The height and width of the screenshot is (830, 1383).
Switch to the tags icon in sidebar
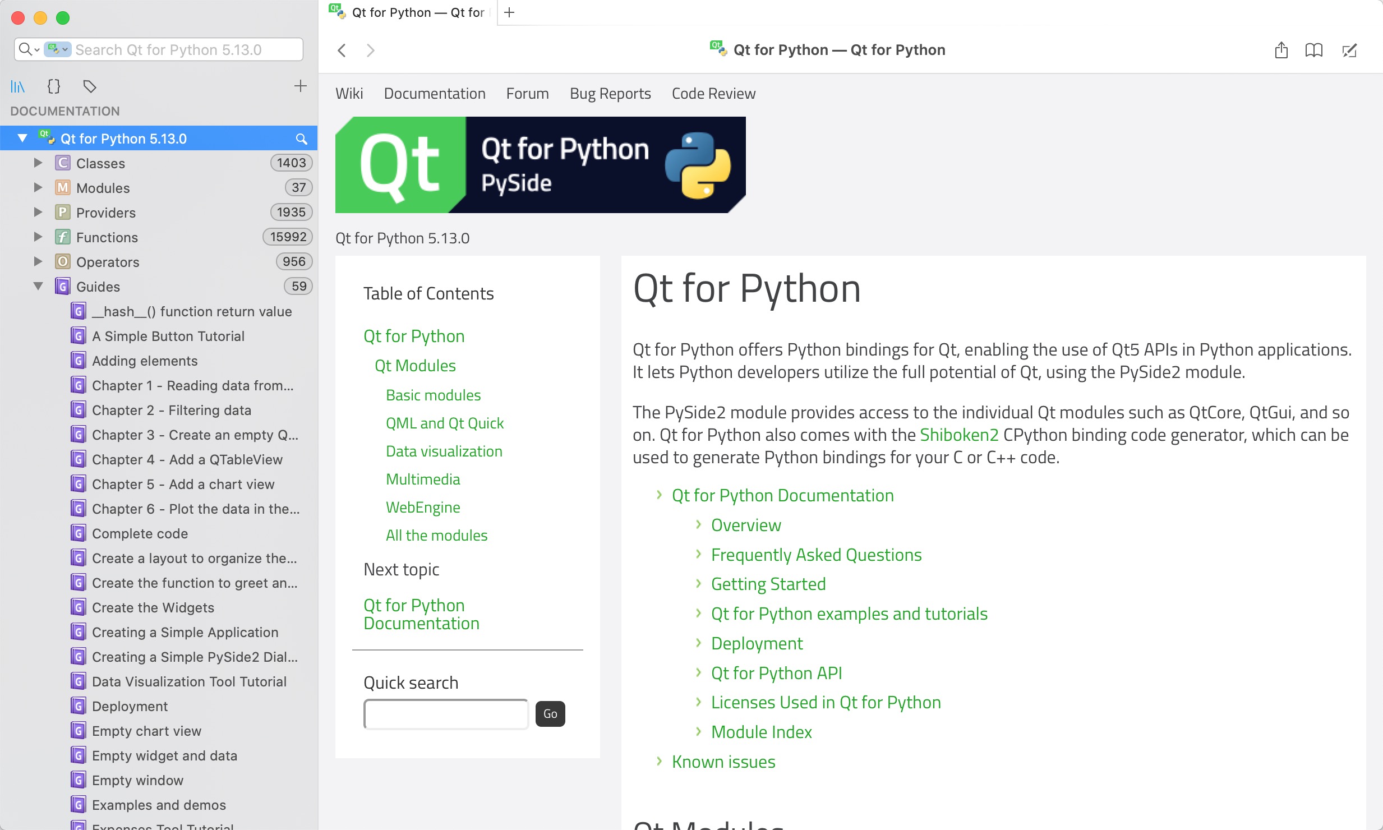point(90,86)
